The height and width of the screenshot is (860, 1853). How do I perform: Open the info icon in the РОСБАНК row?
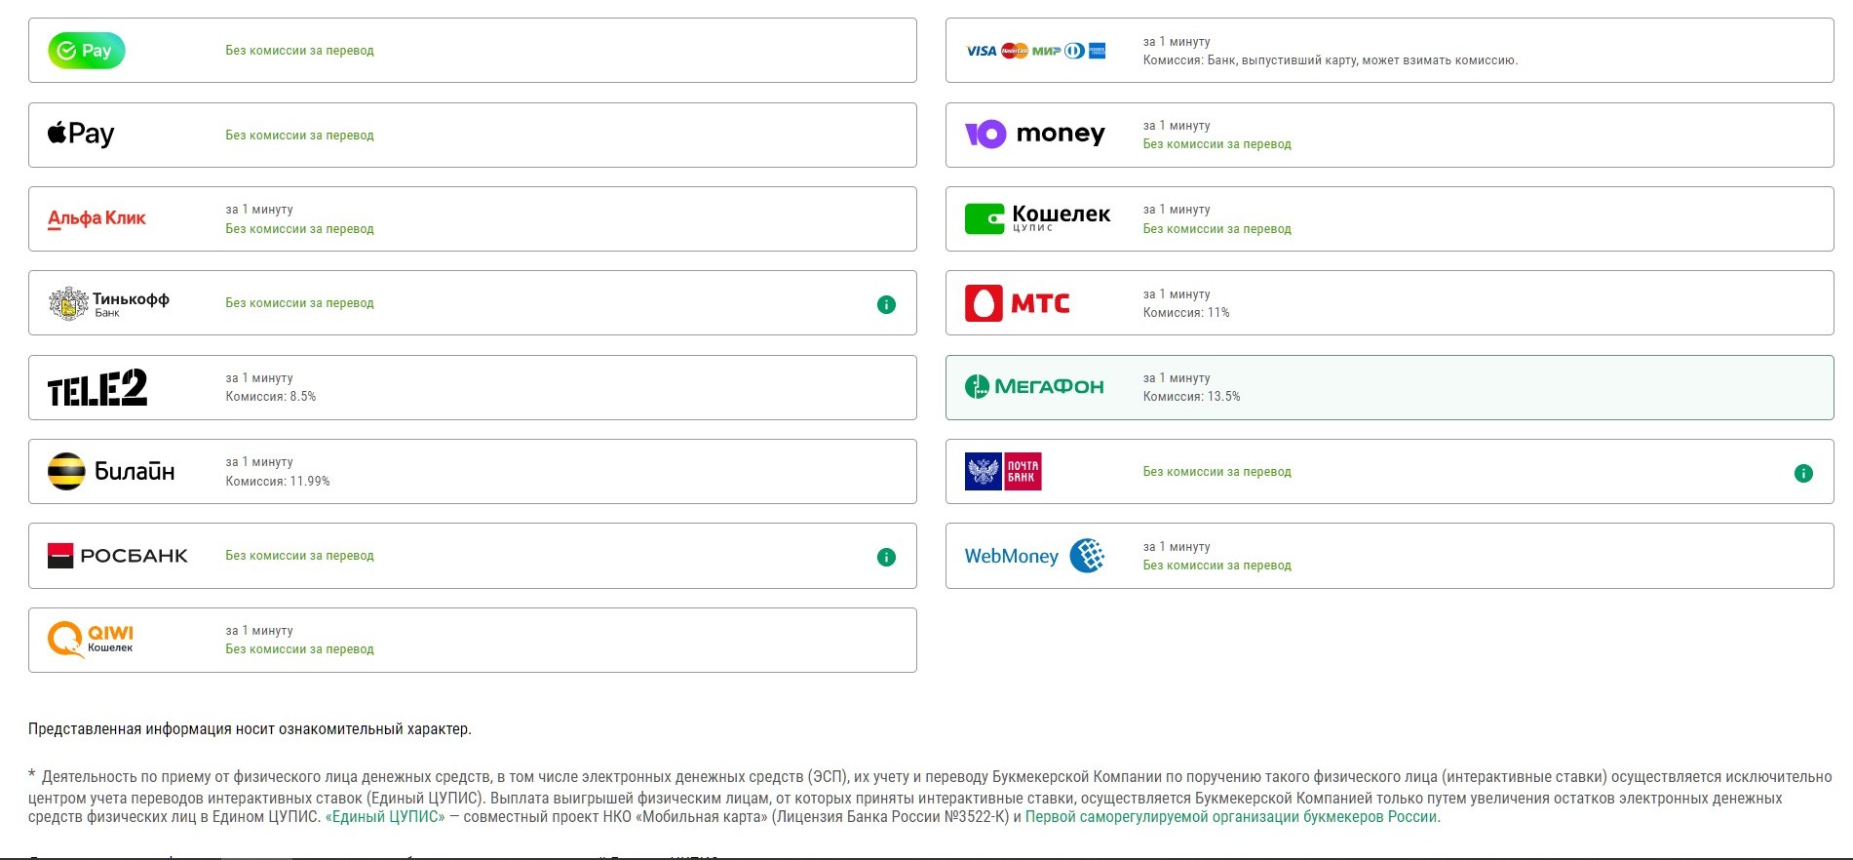886,557
